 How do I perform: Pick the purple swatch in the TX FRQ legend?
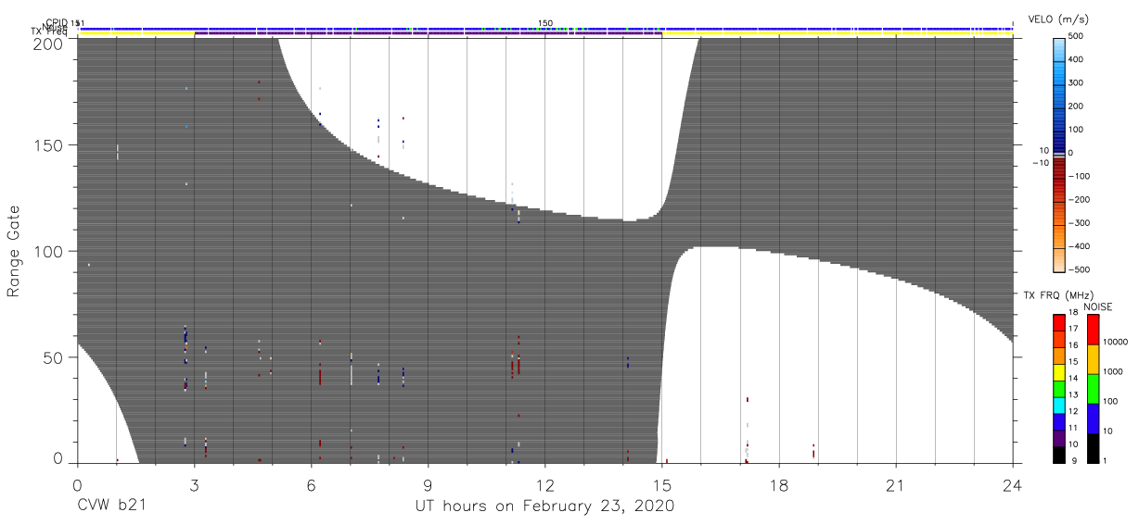[x=1058, y=436]
